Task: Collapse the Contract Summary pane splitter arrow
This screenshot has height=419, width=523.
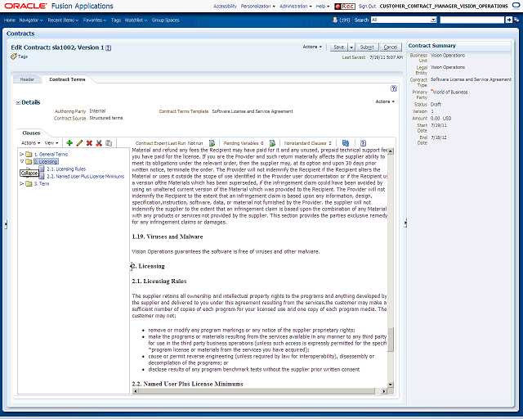Action: pyautogui.click(x=405, y=223)
